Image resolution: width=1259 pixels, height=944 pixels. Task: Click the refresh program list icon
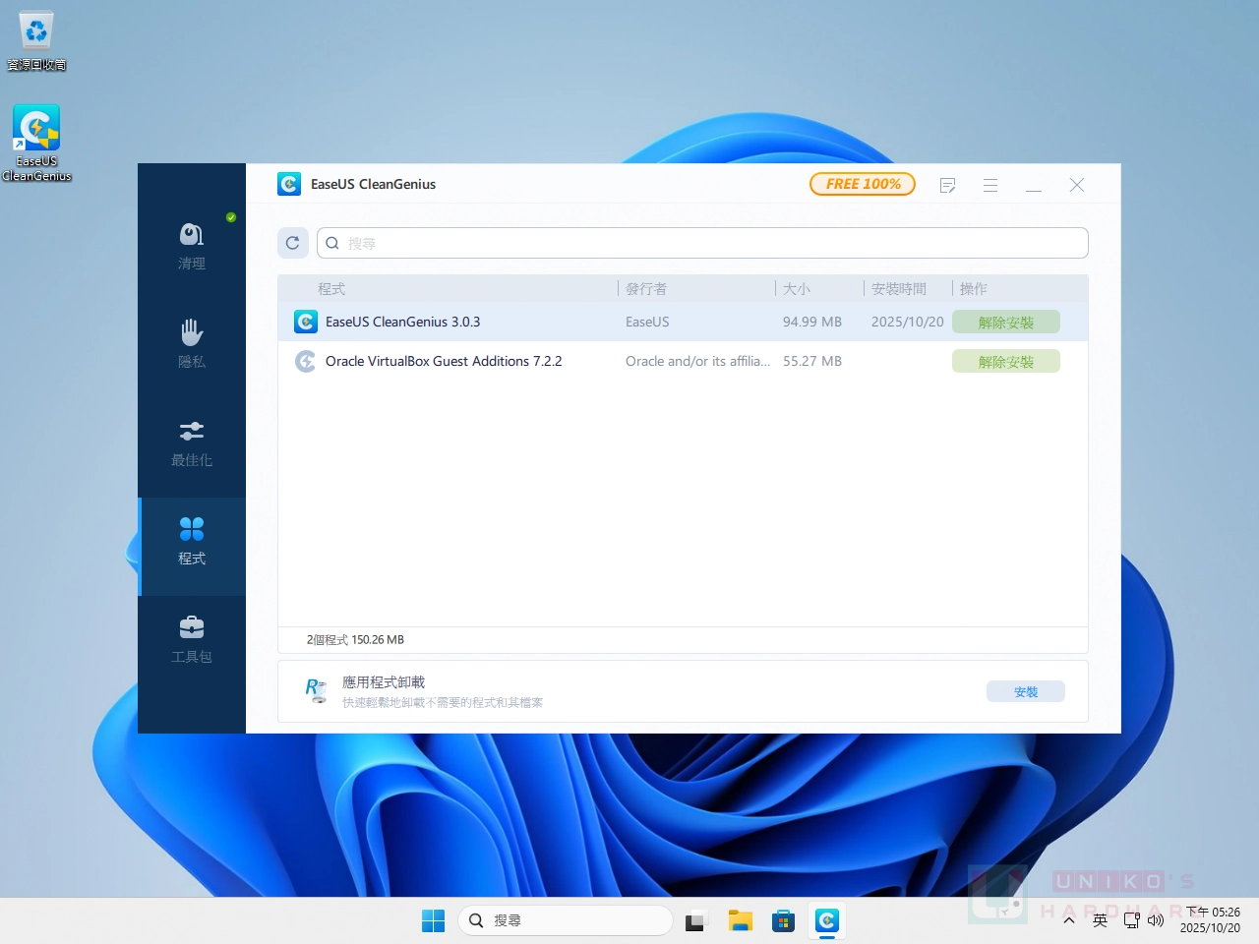tap(293, 243)
